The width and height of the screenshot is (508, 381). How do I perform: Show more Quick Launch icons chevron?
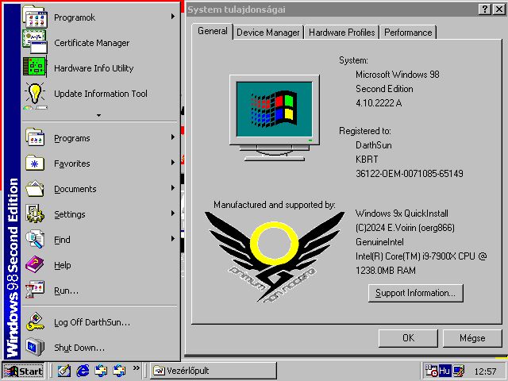(x=137, y=368)
